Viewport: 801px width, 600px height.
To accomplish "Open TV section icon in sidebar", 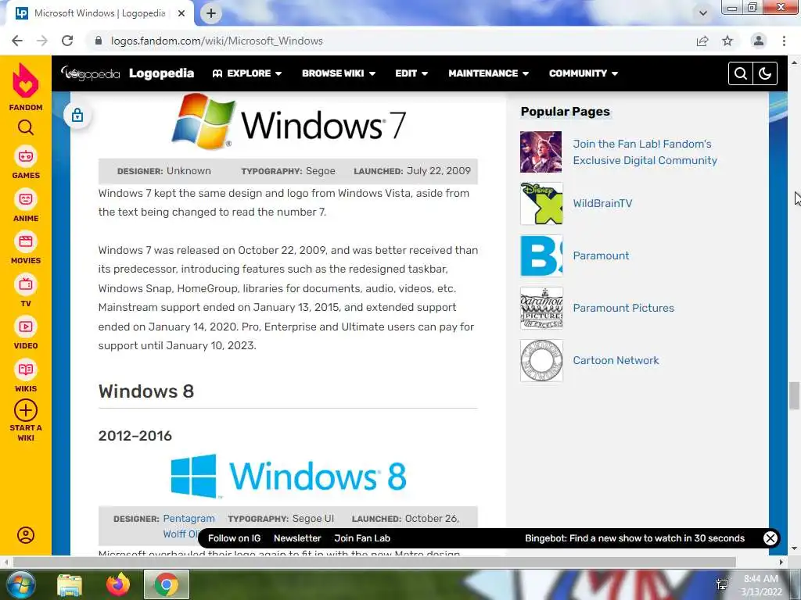I will pyautogui.click(x=26, y=284).
